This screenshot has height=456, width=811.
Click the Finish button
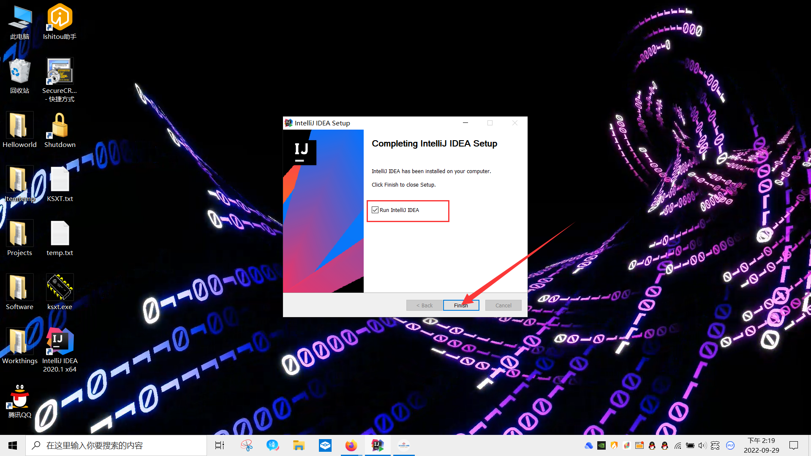coord(461,305)
